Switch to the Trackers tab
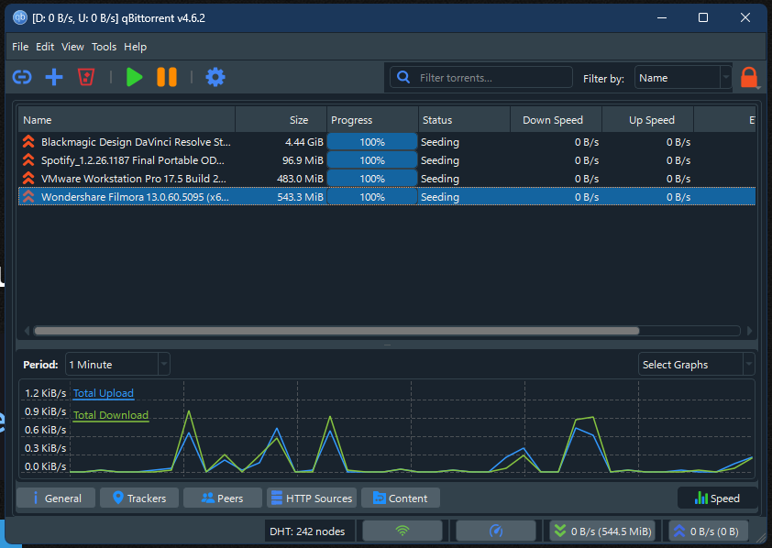 click(x=138, y=498)
